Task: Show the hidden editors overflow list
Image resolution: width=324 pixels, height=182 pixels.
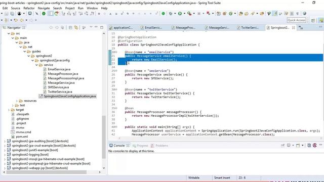Action: 301,28
